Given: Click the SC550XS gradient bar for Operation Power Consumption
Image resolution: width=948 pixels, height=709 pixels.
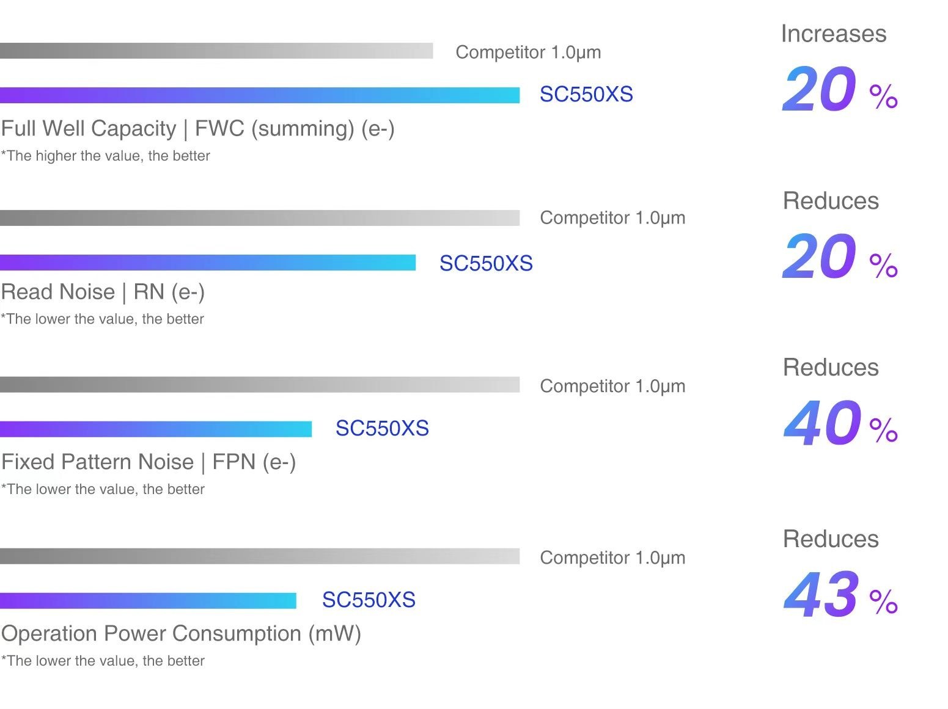Looking at the screenshot, I should (148, 601).
